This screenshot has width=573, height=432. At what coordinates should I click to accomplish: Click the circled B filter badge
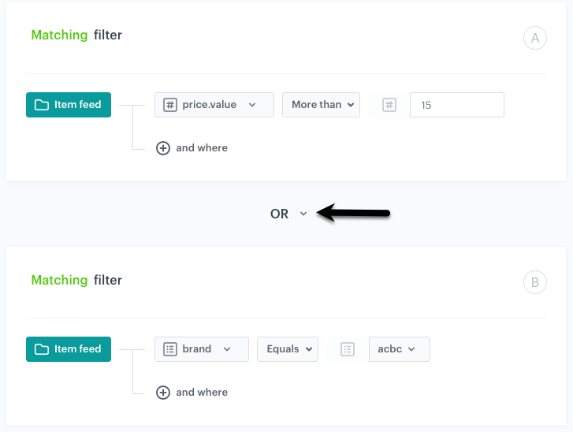[x=534, y=282]
